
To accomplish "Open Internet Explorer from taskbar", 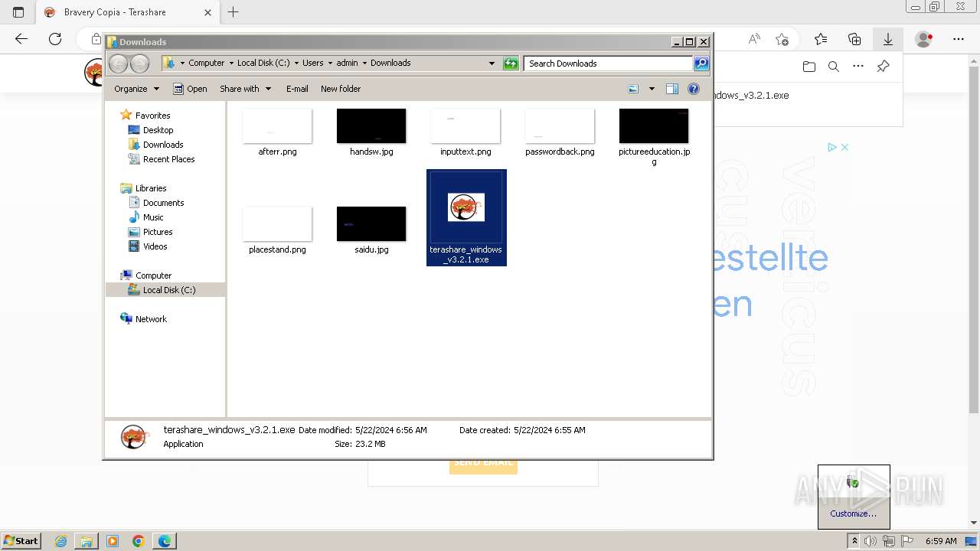I will tap(60, 541).
